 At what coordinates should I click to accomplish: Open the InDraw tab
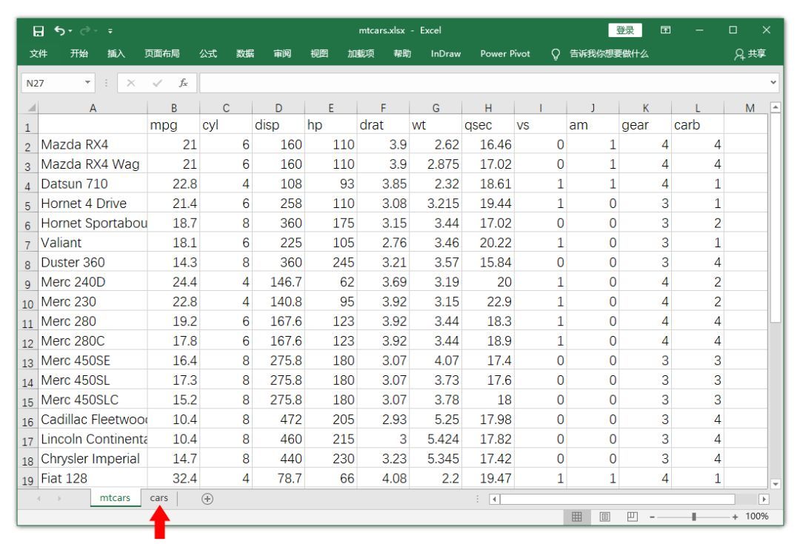tap(445, 53)
